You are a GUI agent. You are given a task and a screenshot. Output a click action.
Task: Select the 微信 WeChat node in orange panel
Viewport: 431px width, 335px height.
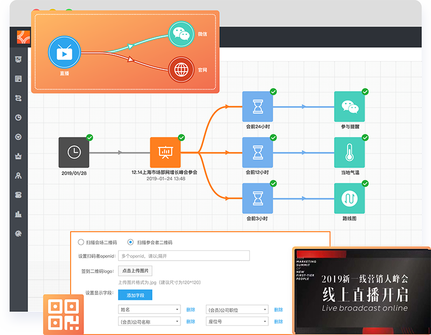(184, 35)
